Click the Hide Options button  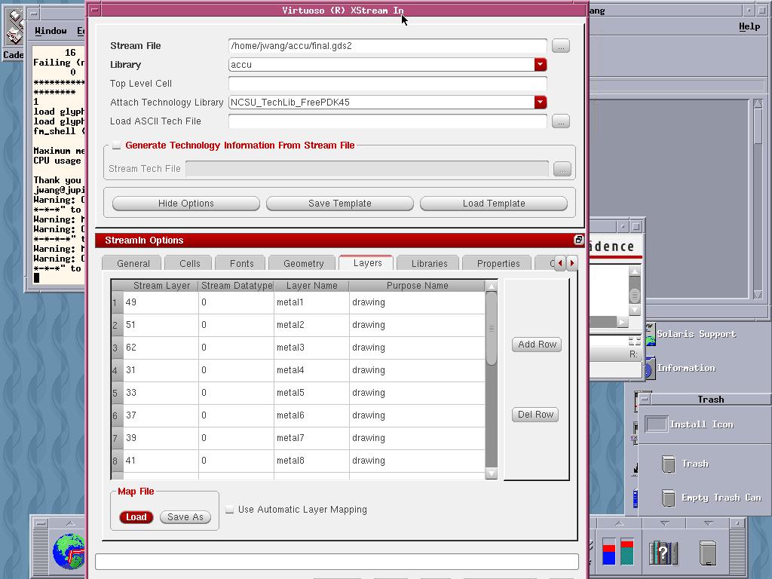pyautogui.click(x=186, y=204)
